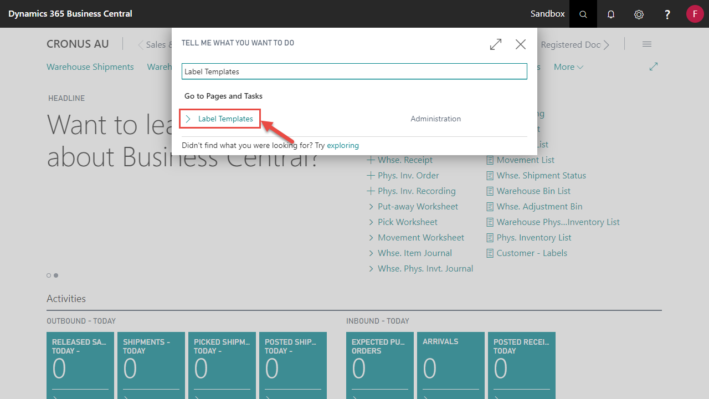
Task: Close the Tell Me search dialog
Action: click(521, 44)
